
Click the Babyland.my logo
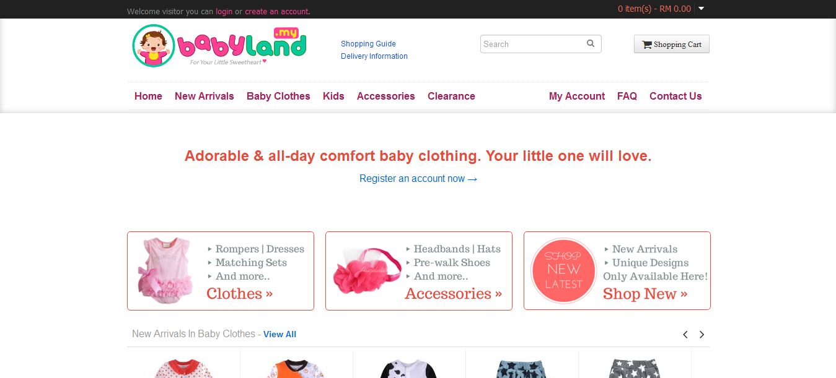219,46
